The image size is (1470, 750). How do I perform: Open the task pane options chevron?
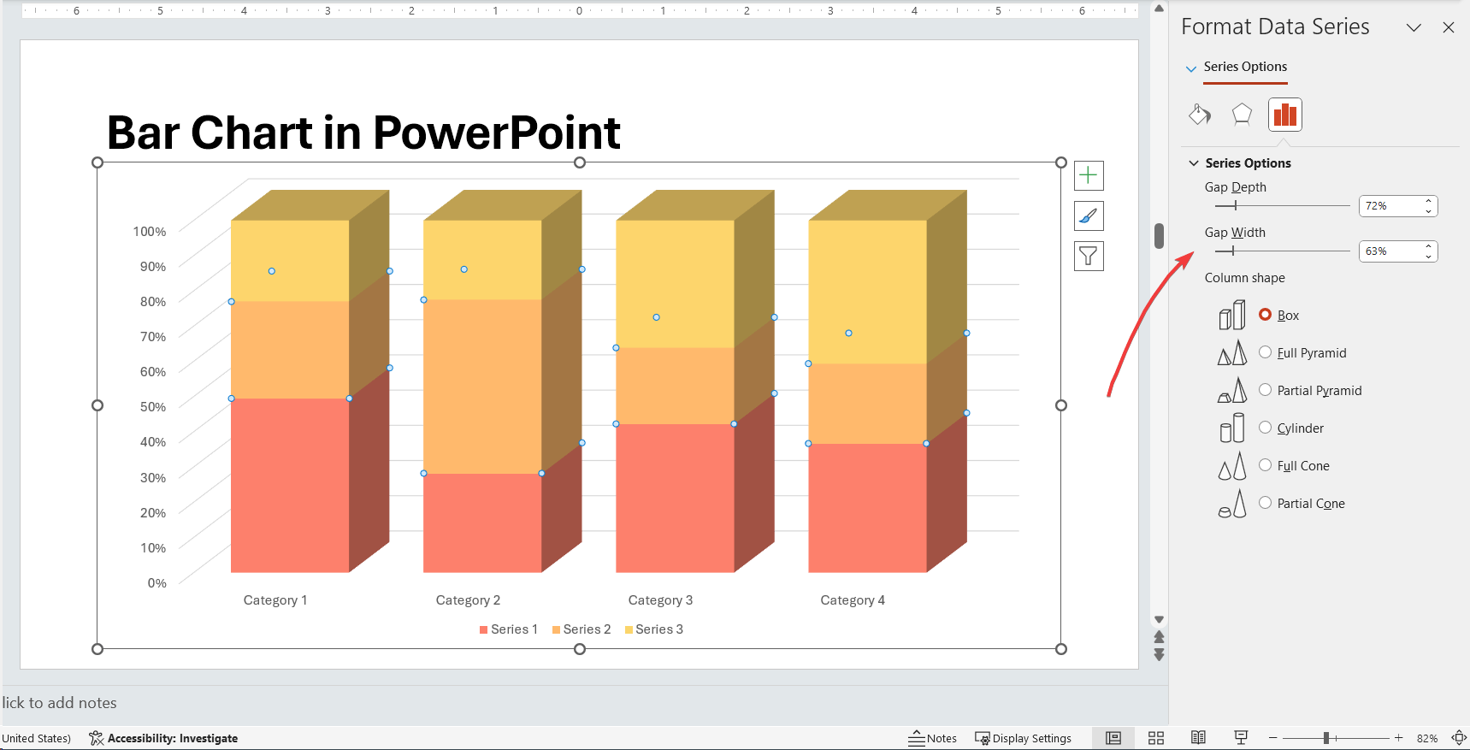click(1414, 27)
